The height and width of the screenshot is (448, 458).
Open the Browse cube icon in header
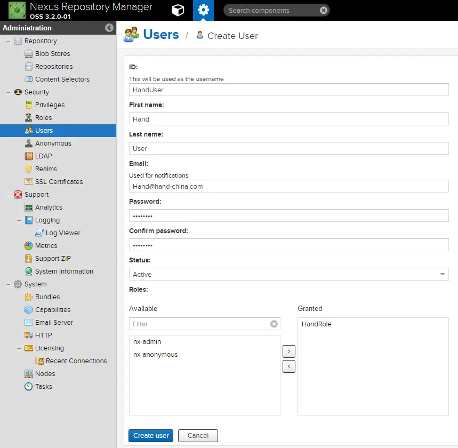(x=178, y=10)
